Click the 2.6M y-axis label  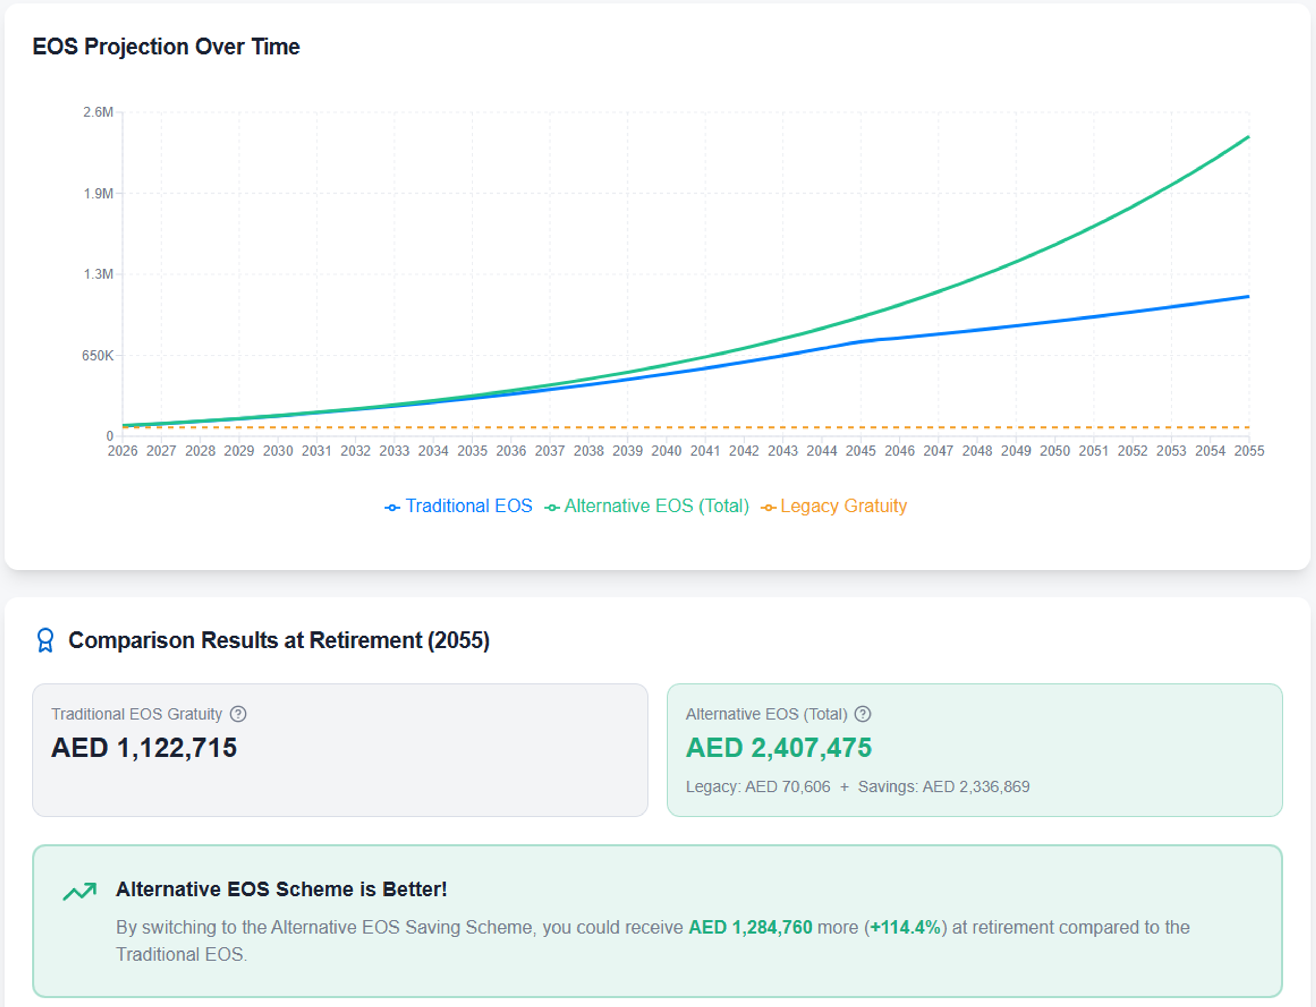pyautogui.click(x=98, y=112)
